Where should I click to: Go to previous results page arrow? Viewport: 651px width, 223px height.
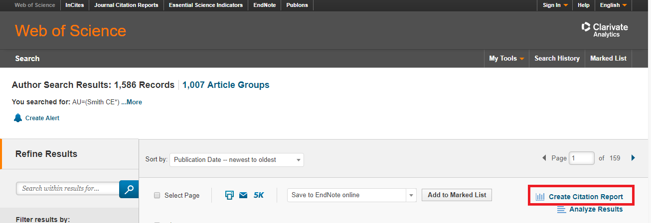544,158
